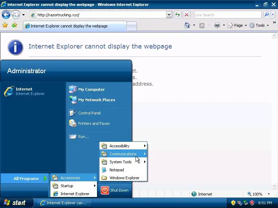Launch Windows Explorer from Accessories
This screenshot has height=208, width=278.
point(123,178)
